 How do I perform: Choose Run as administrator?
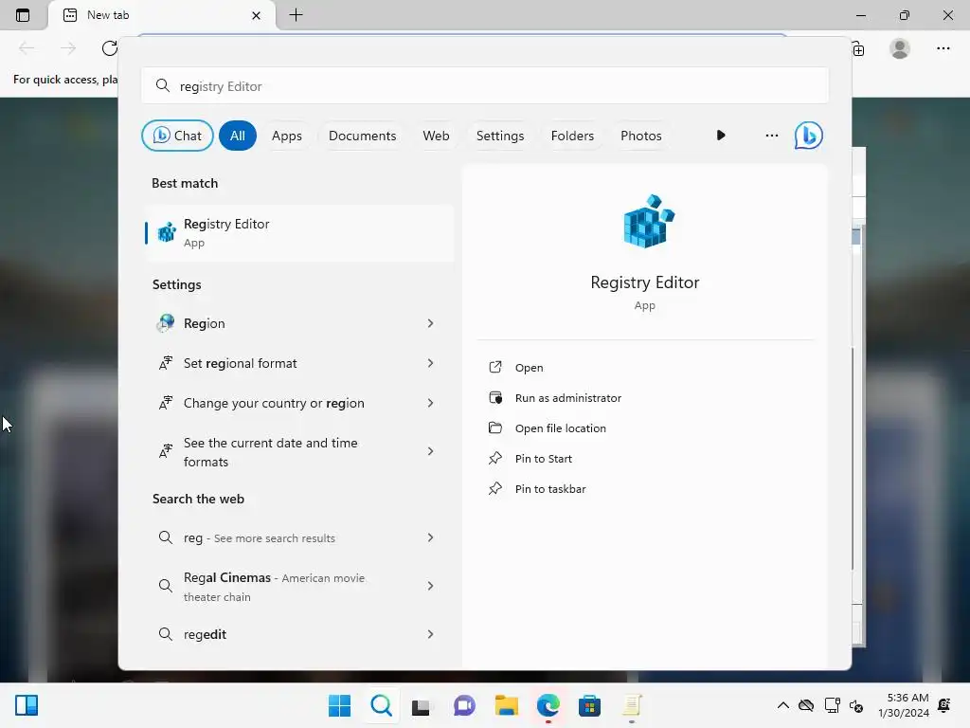[x=568, y=397]
